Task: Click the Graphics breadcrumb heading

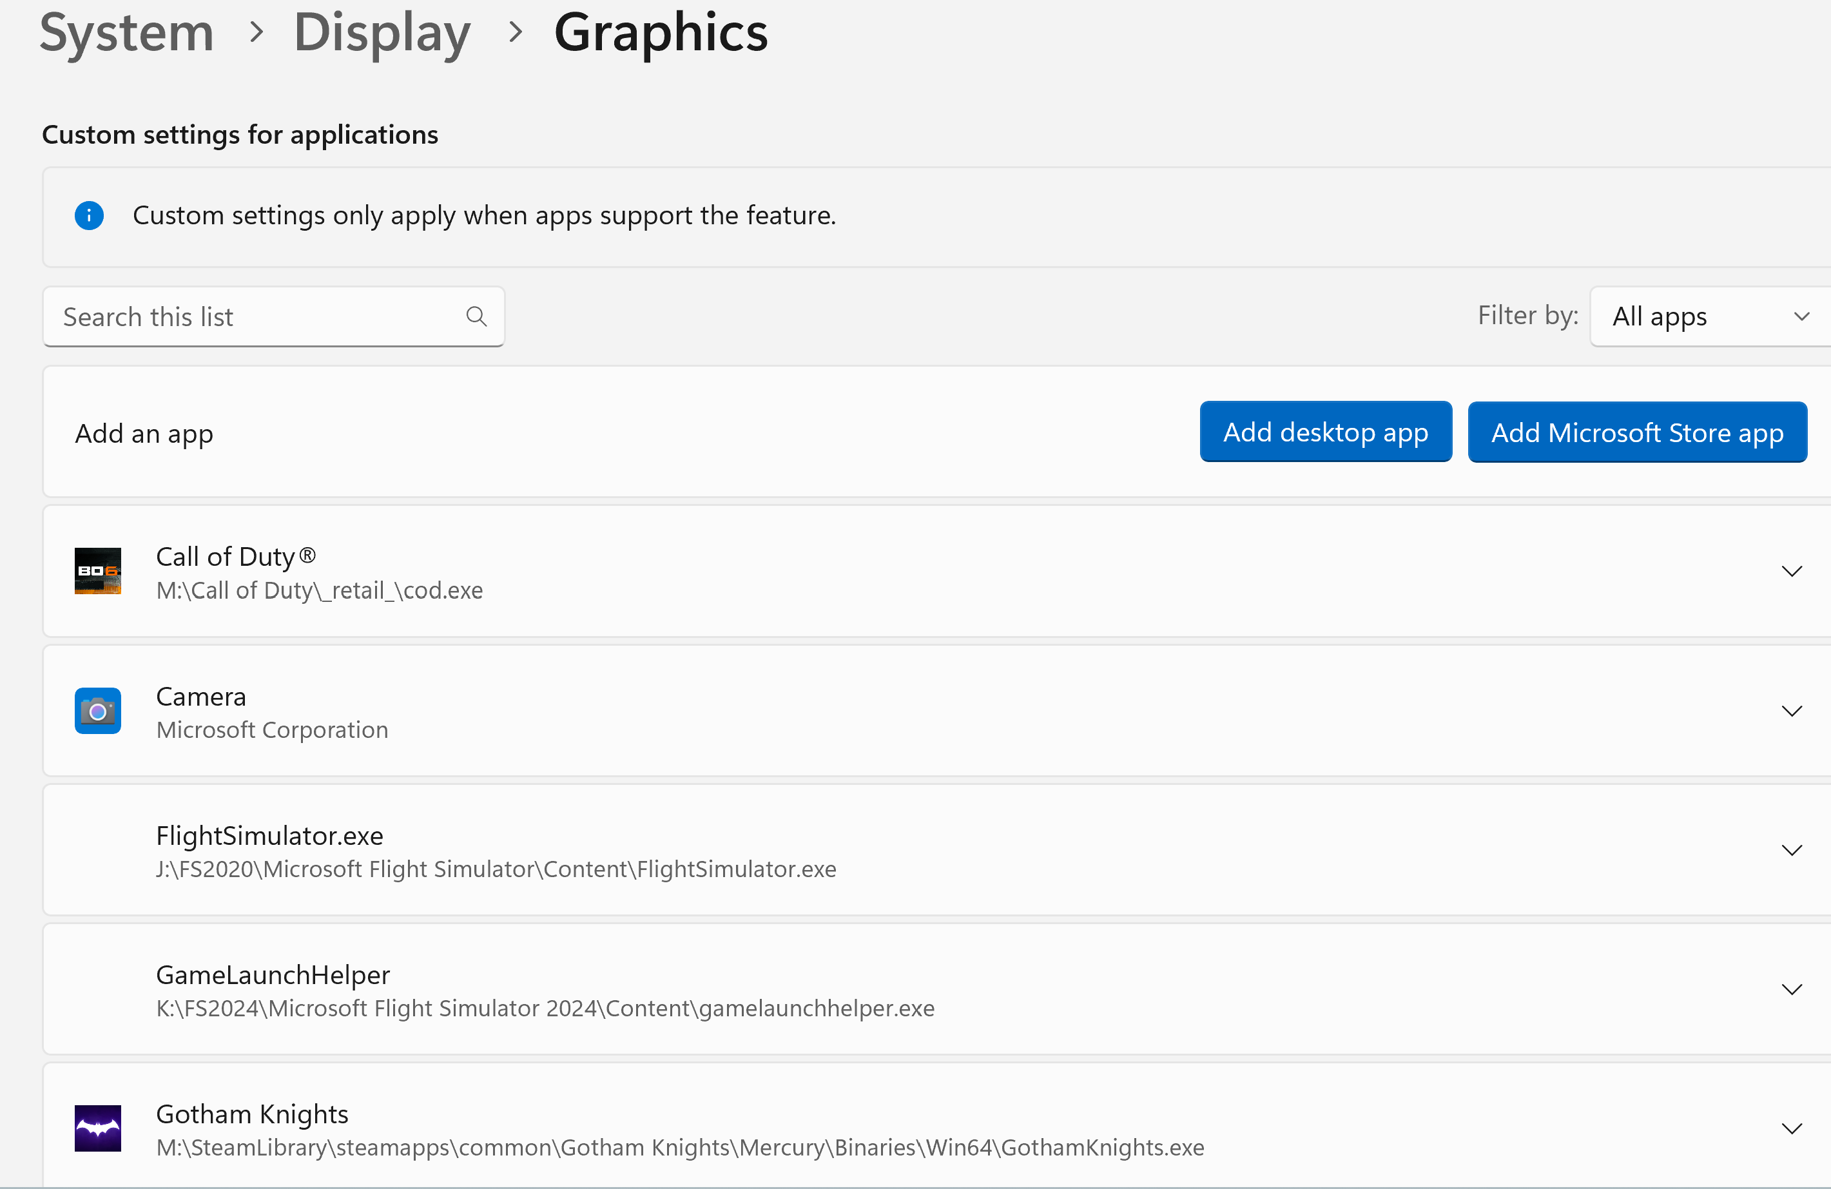Action: (x=662, y=32)
